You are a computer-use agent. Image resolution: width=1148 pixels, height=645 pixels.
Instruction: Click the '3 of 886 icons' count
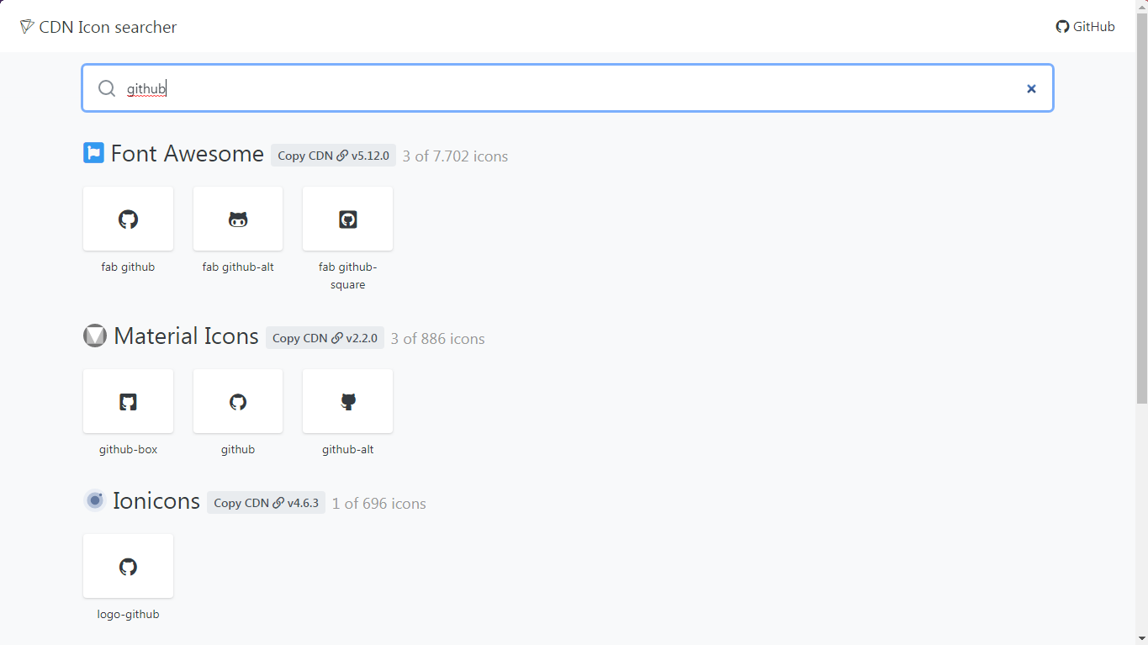pos(437,339)
